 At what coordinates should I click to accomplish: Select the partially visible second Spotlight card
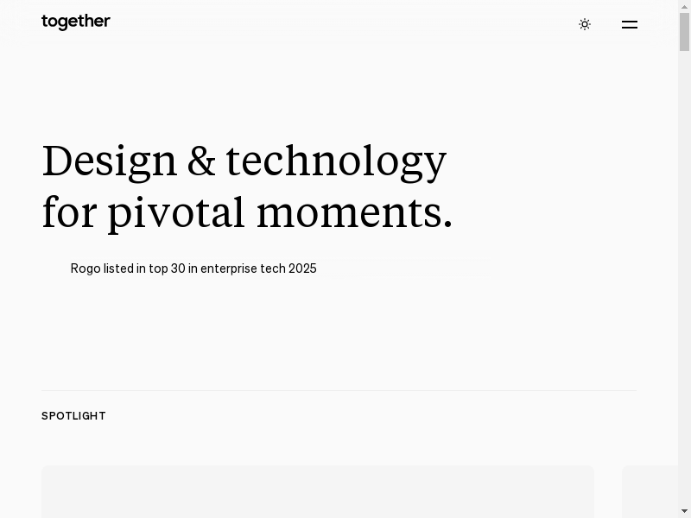(649, 492)
